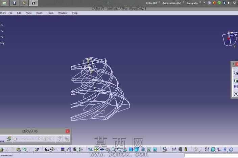Open the Help menu

[x=75, y=13]
